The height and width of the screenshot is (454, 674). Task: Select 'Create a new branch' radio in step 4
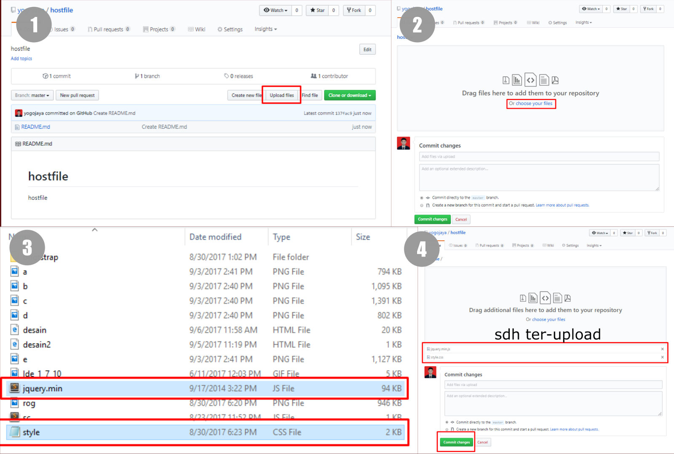(447, 430)
